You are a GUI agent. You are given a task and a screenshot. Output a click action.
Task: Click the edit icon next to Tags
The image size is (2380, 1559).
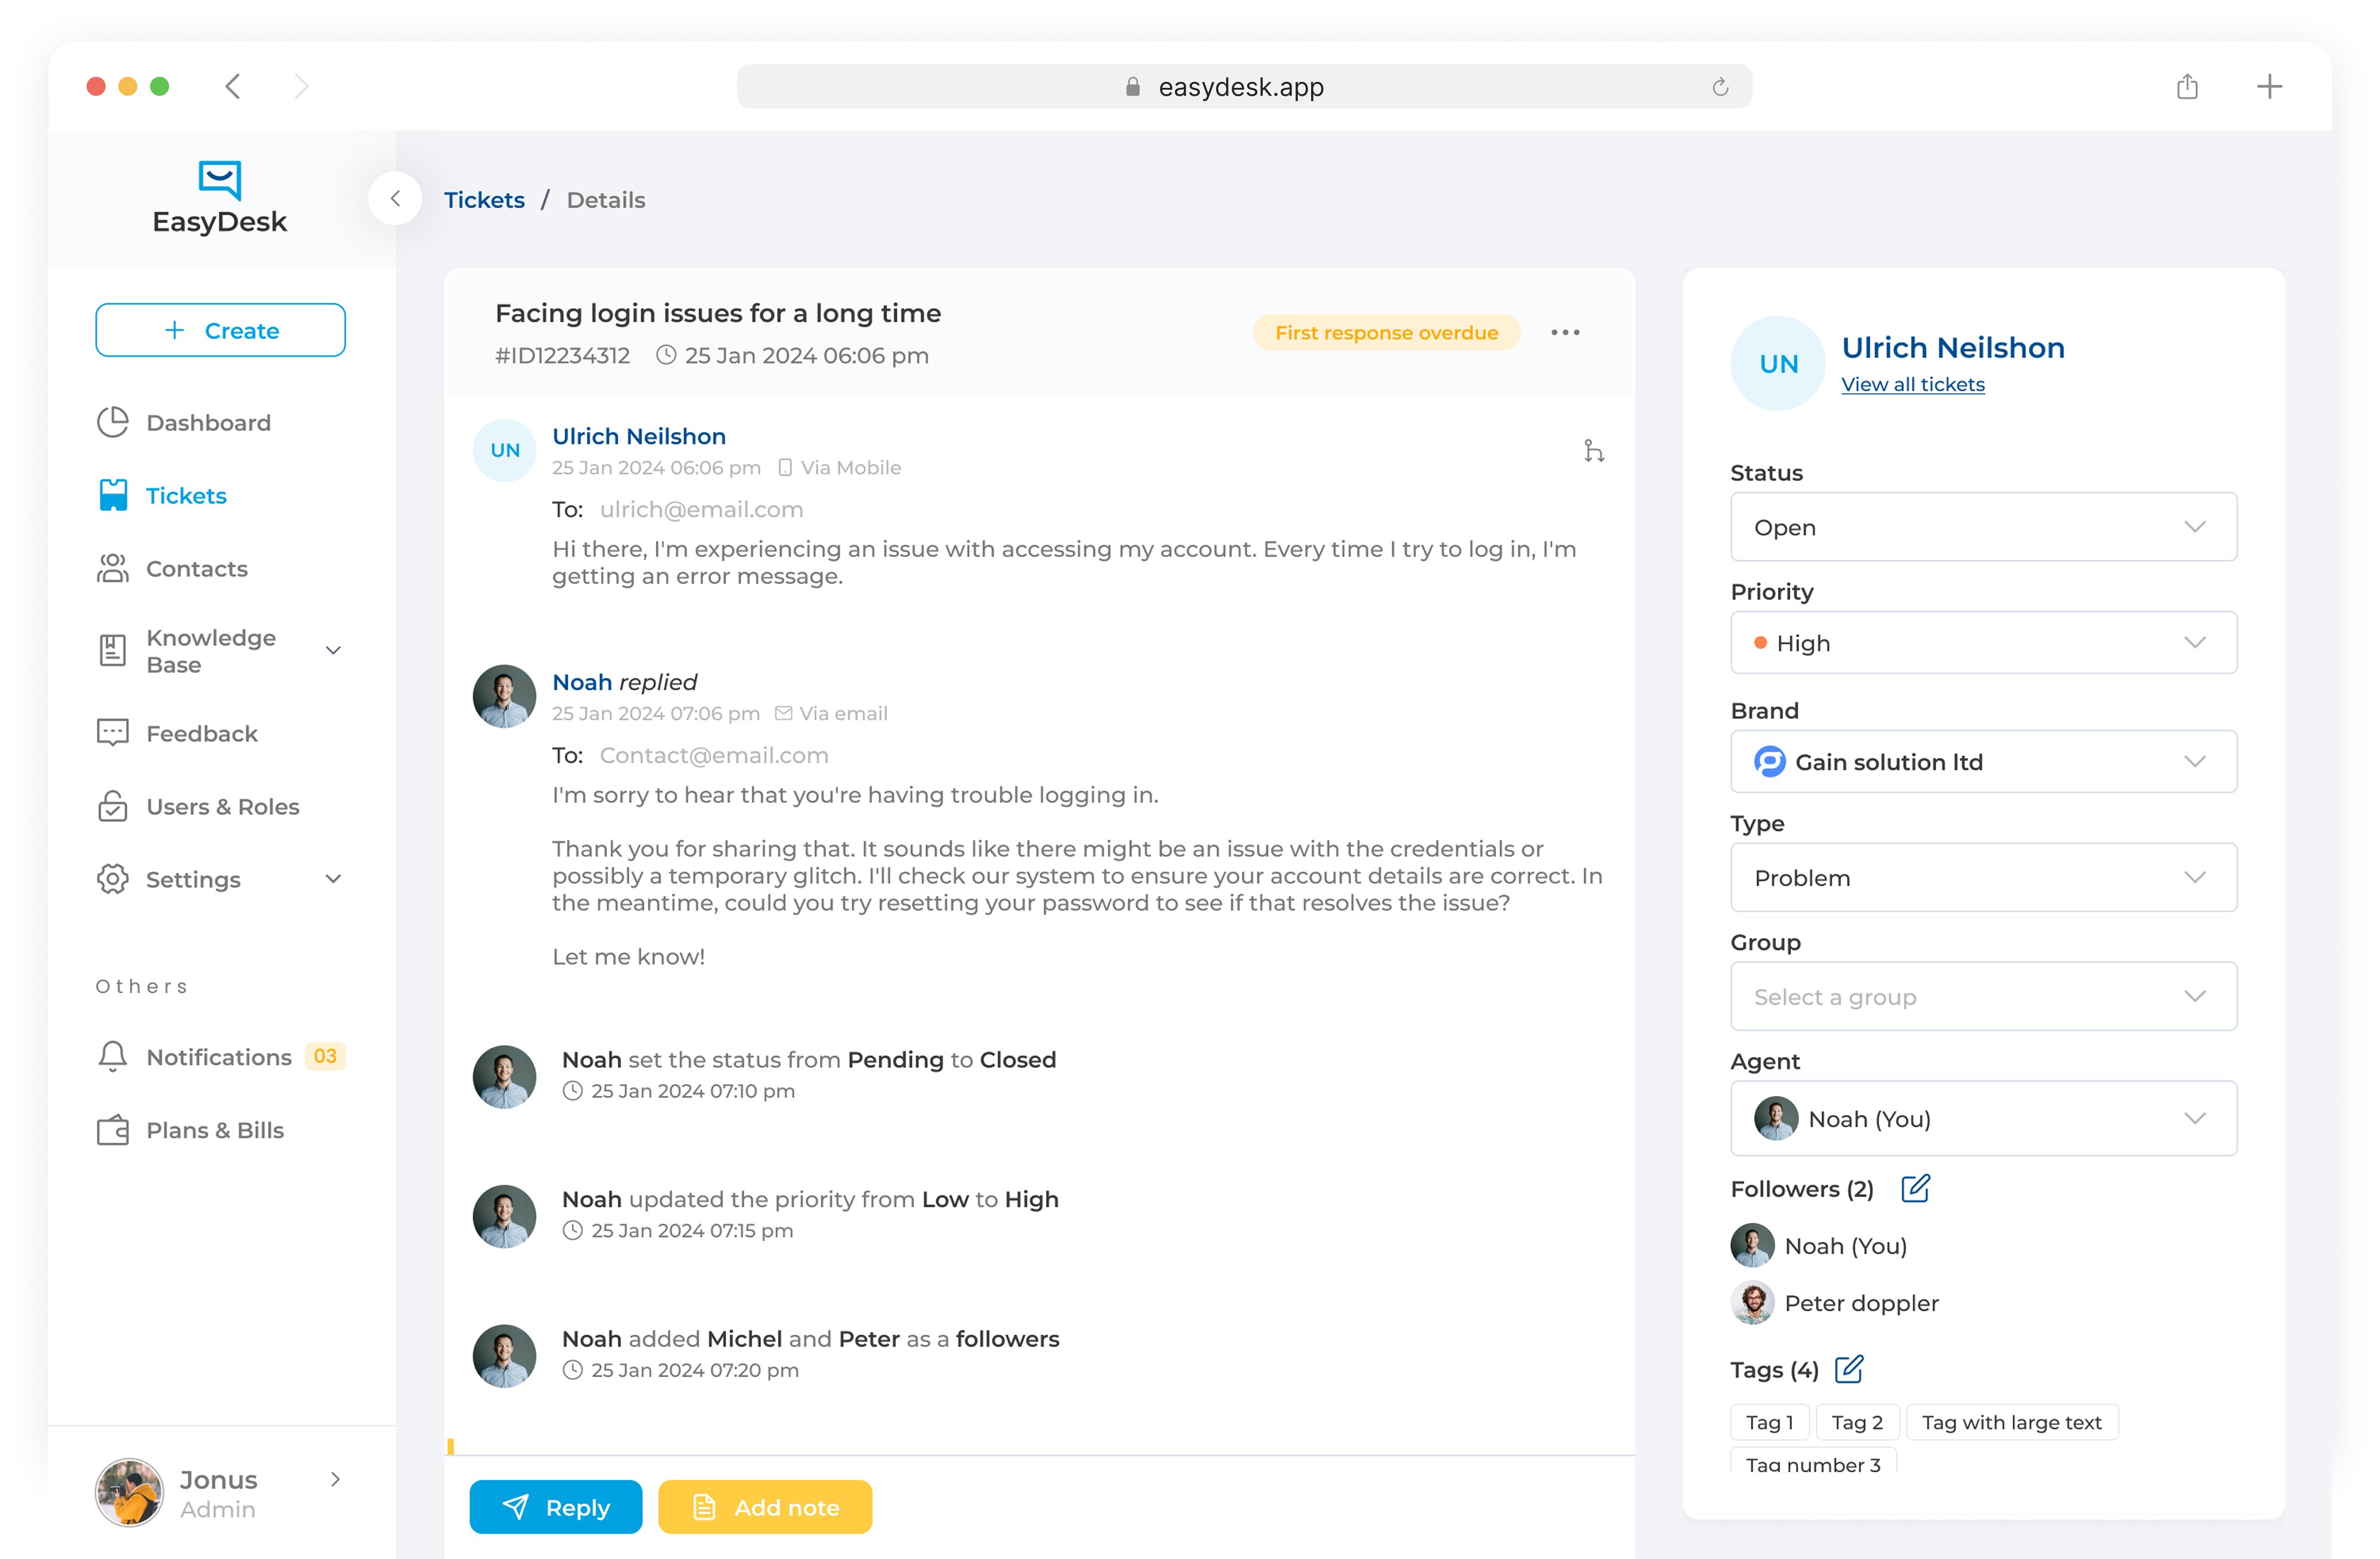(1849, 1369)
